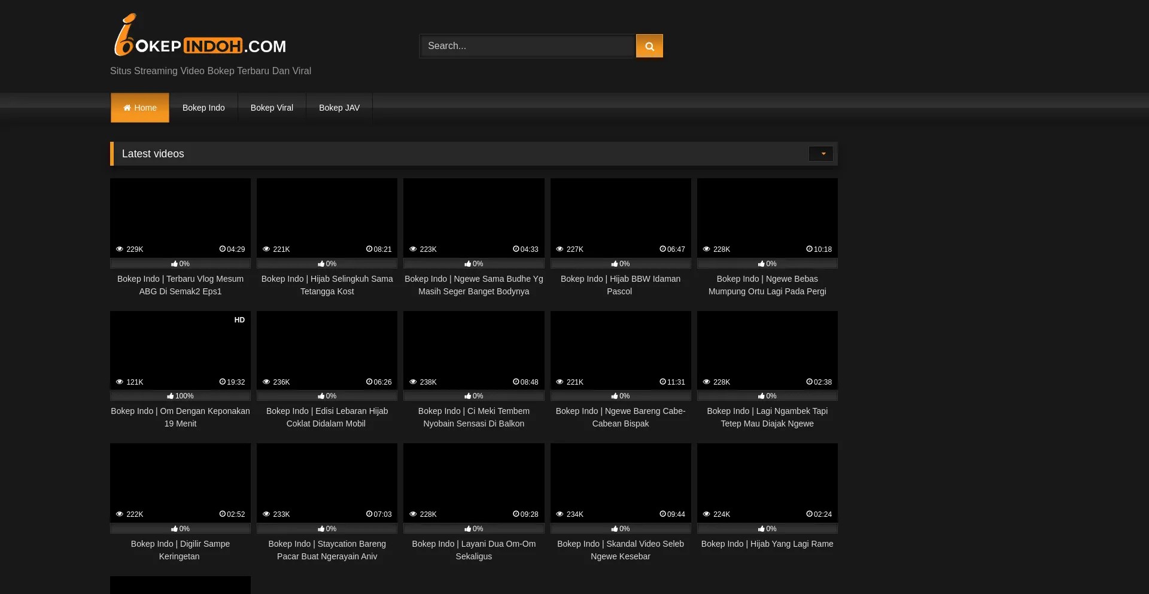Click the clock icon next to 11:31
Image resolution: width=1149 pixels, height=594 pixels.
click(663, 382)
